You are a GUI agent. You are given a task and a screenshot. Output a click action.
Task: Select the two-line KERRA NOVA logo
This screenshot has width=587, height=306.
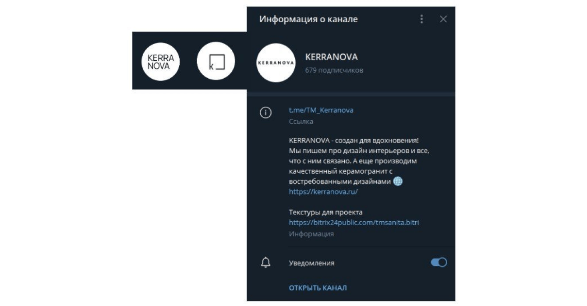[161, 62]
